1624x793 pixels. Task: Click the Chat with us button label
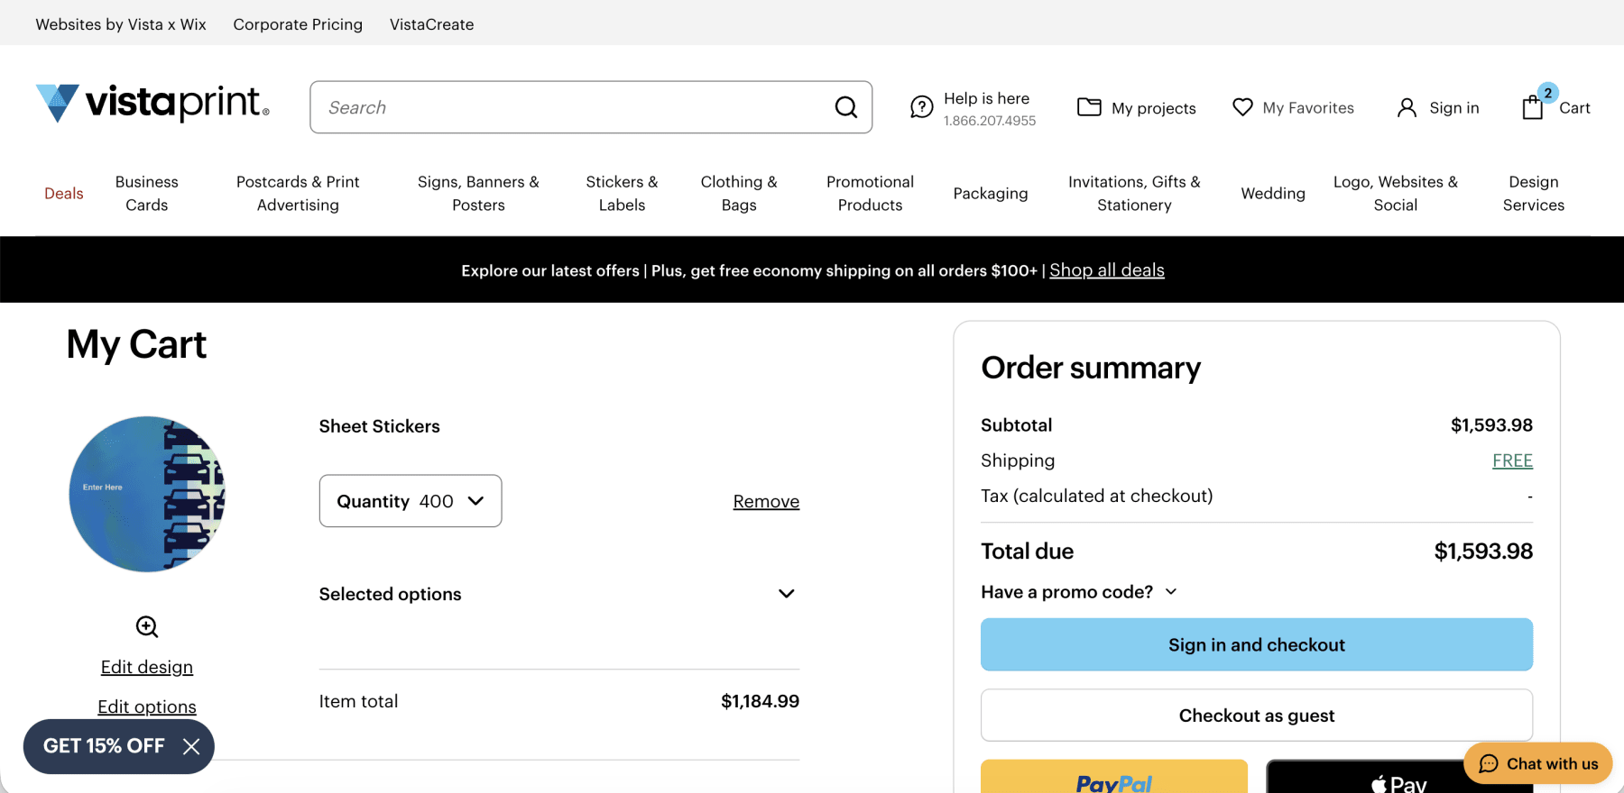coord(1552,763)
